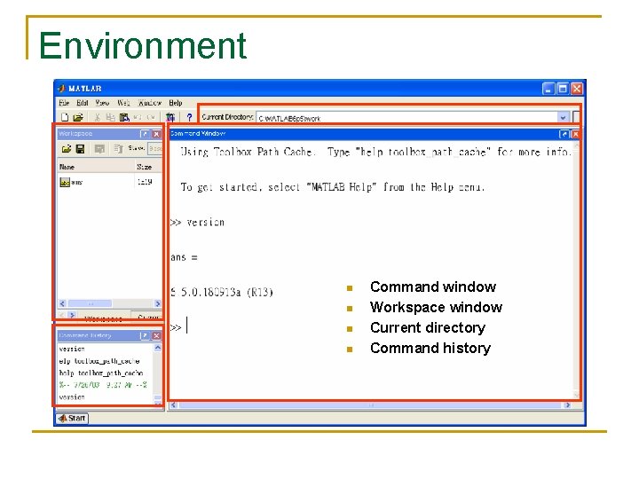Click the Redo toolbar icon
This screenshot has width=639, height=479.
[151, 117]
